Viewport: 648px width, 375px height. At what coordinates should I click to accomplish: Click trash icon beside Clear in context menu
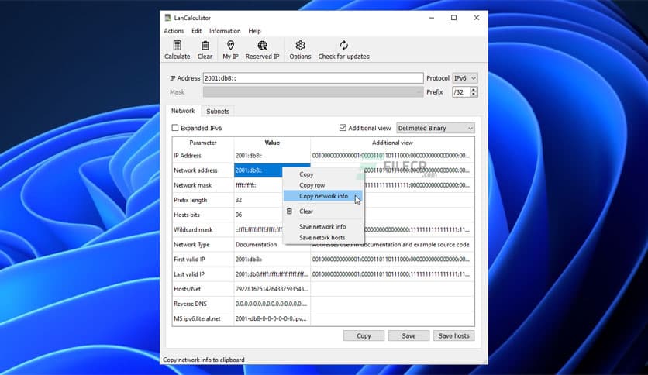(289, 211)
